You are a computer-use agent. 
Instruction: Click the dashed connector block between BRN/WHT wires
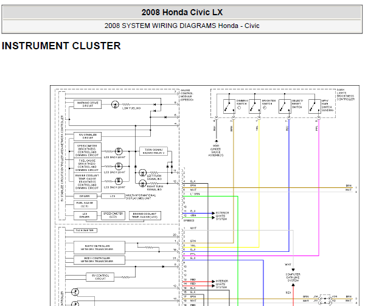click(x=325, y=299)
